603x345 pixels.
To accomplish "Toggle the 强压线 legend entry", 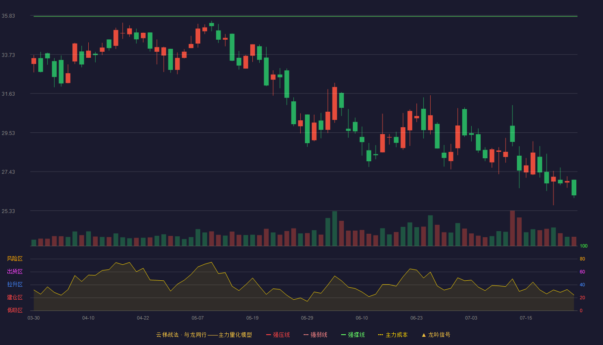I will tap(278, 335).
